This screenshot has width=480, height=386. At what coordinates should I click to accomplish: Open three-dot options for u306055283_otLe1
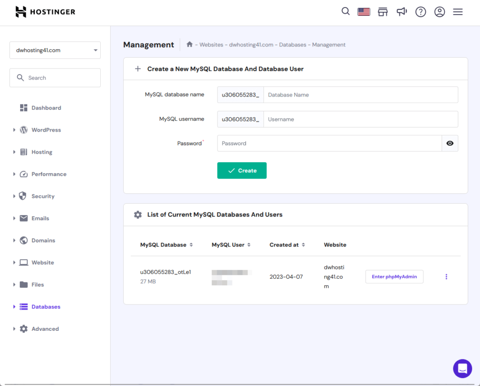pyautogui.click(x=446, y=276)
